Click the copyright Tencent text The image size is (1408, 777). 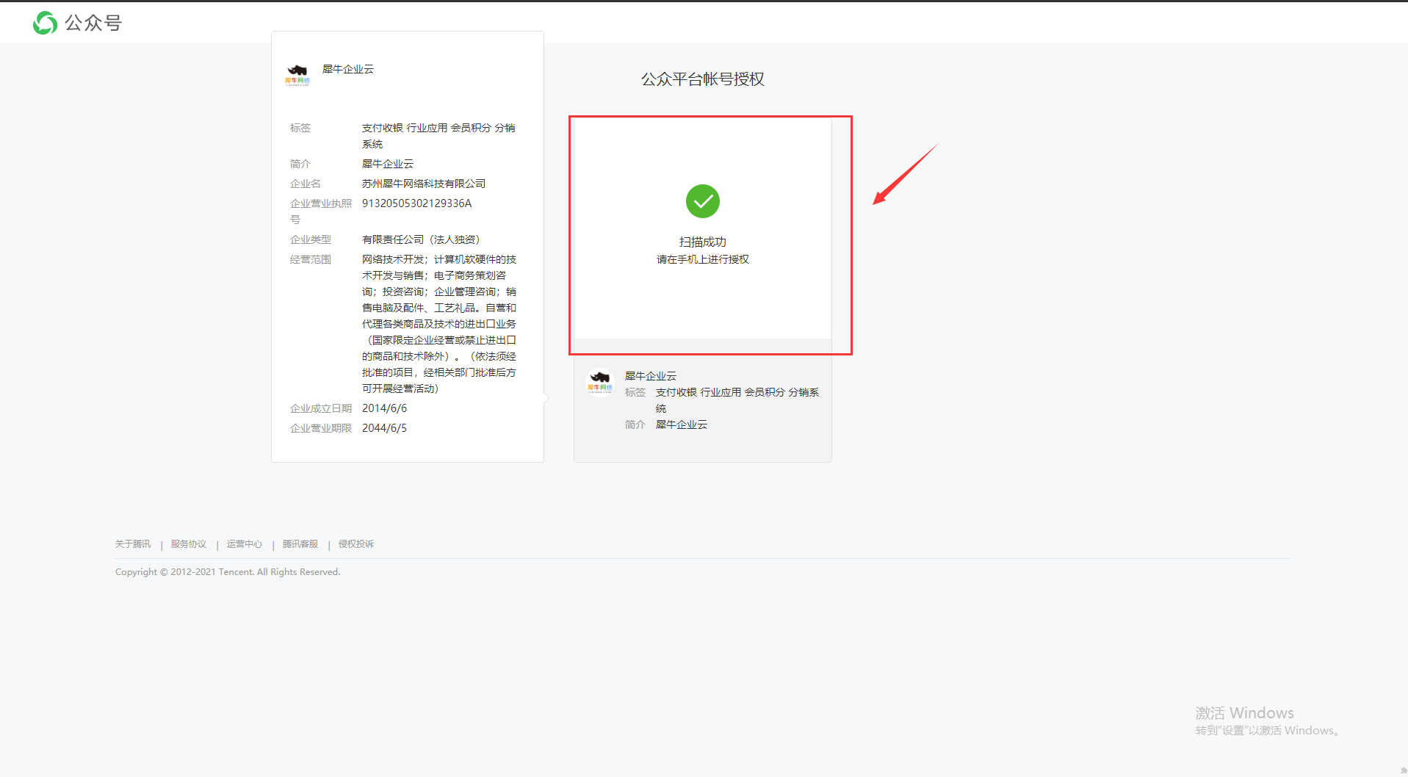pyautogui.click(x=228, y=572)
